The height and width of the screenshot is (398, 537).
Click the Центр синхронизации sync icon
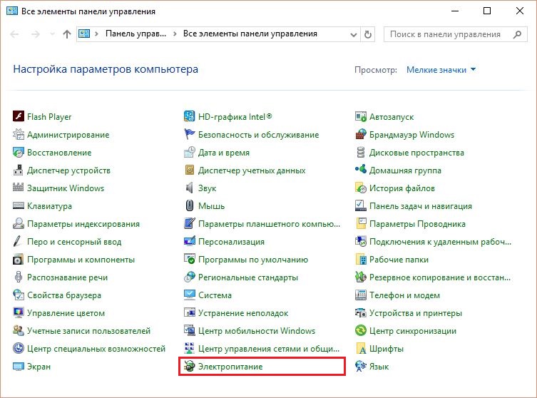click(361, 330)
